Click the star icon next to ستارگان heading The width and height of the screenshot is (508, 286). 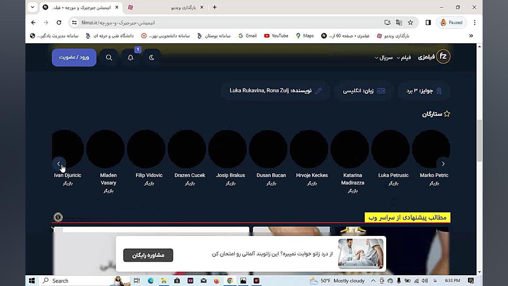click(x=447, y=114)
